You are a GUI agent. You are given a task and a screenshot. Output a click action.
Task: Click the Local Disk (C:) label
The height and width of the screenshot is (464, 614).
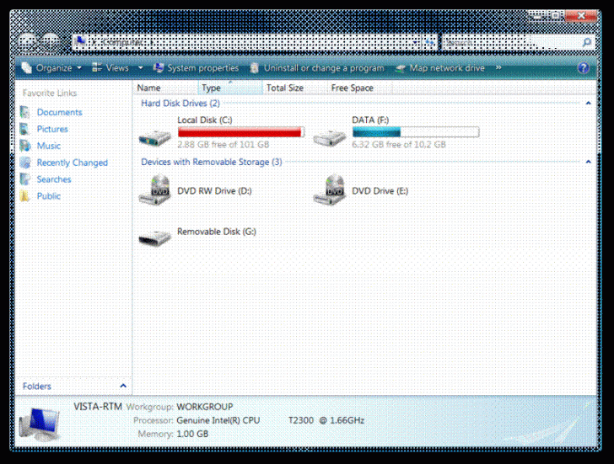pyautogui.click(x=205, y=120)
